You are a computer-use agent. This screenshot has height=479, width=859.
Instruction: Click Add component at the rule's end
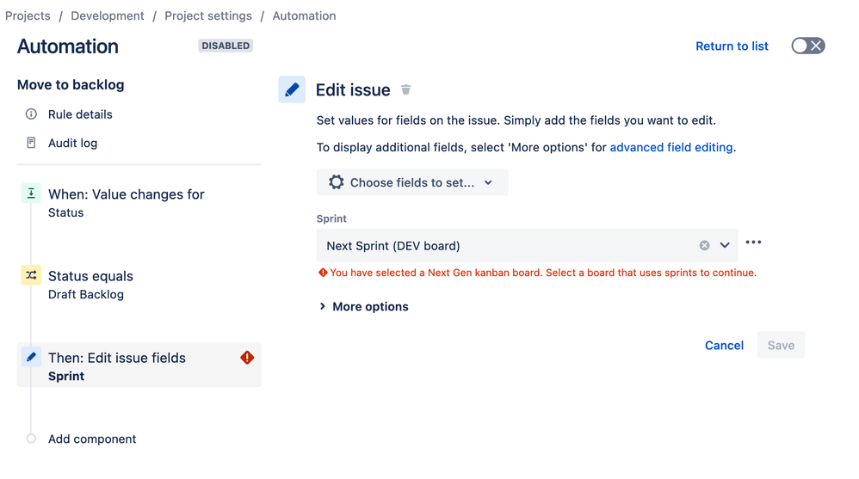tap(92, 439)
